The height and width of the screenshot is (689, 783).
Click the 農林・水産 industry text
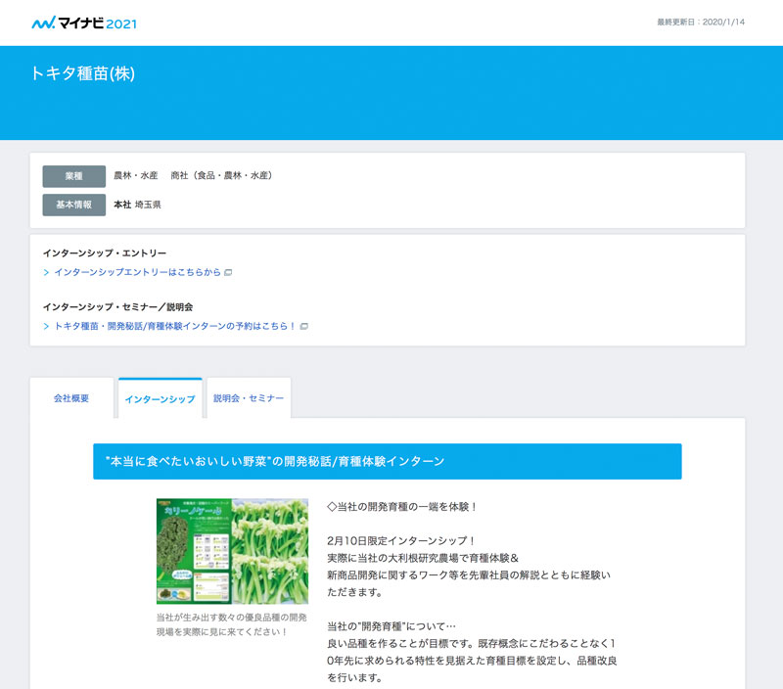[136, 176]
